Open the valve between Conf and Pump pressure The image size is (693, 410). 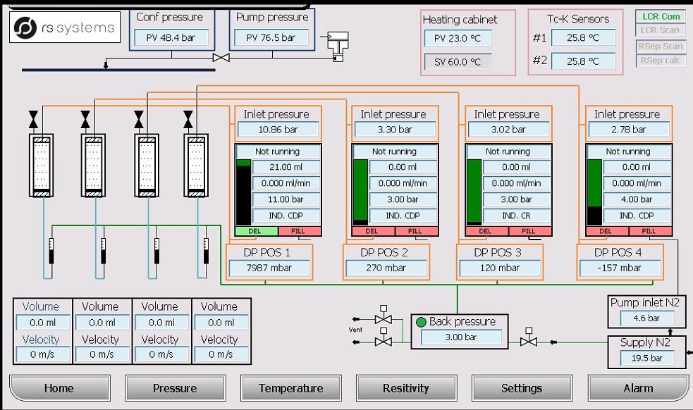pyautogui.click(x=221, y=58)
